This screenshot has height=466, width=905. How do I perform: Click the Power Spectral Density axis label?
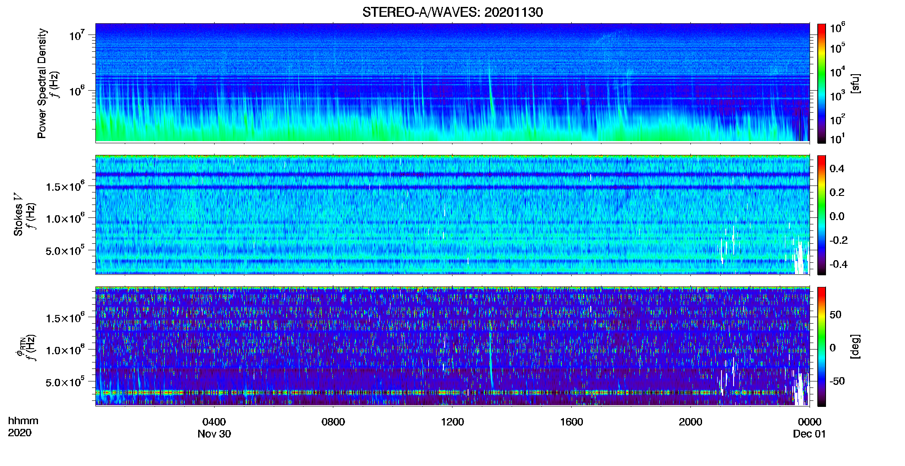point(42,83)
